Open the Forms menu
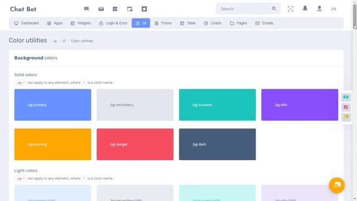Screen dimensions: 357x201 pyautogui.click(x=163, y=23)
